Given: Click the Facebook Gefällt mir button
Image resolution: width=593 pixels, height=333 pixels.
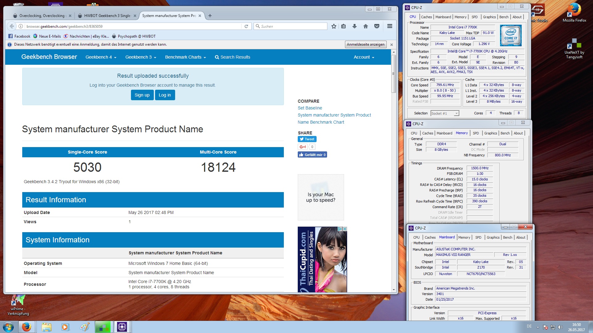Looking at the screenshot, I should pyautogui.click(x=312, y=155).
